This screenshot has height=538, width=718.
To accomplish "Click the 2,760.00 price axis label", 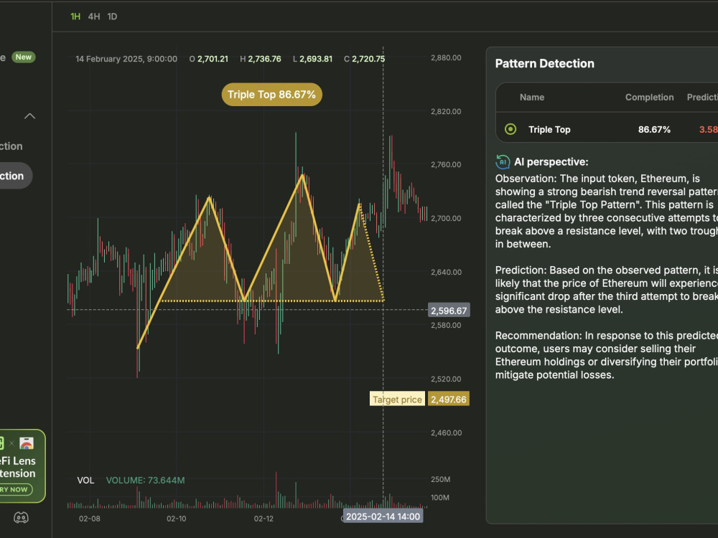I will (446, 164).
